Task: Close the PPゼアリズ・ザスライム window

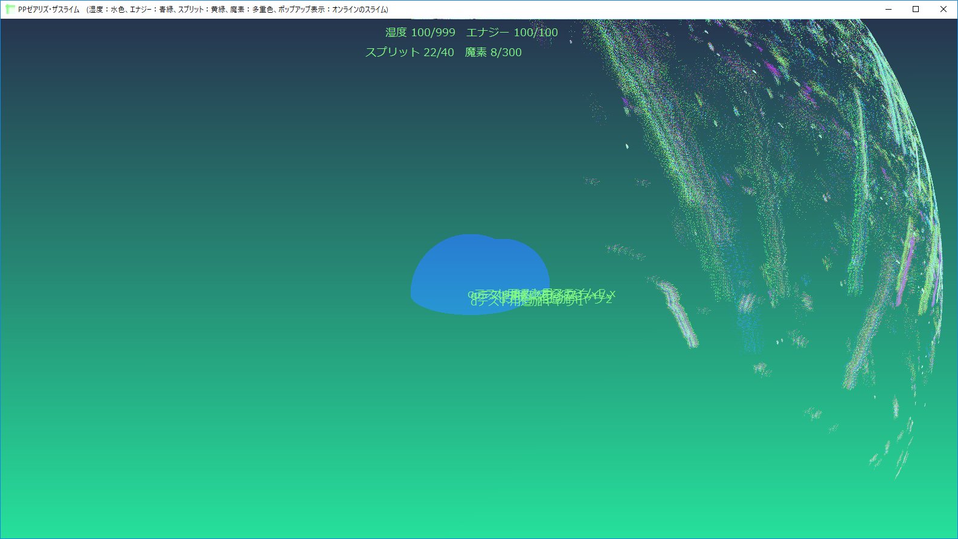Action: (x=944, y=10)
